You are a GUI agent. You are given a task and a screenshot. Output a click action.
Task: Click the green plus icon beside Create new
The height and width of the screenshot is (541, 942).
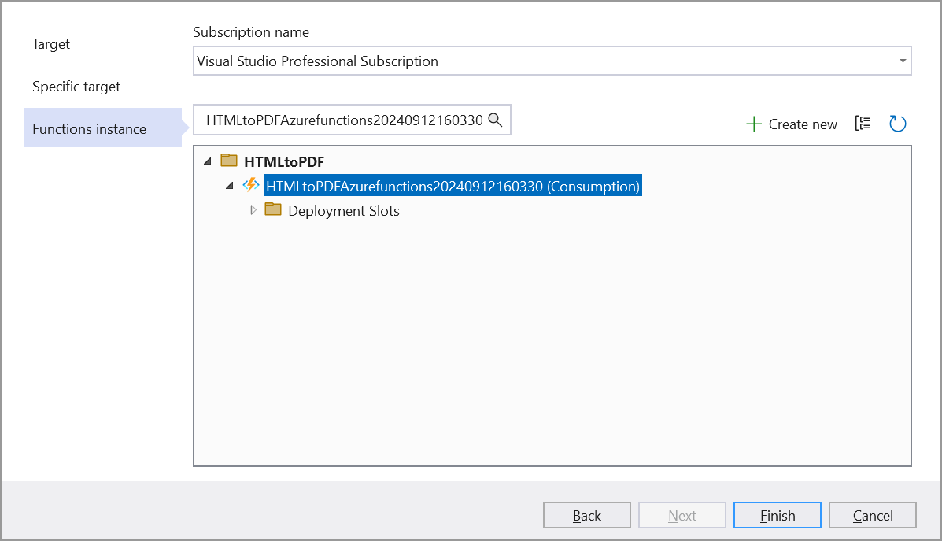(x=753, y=124)
